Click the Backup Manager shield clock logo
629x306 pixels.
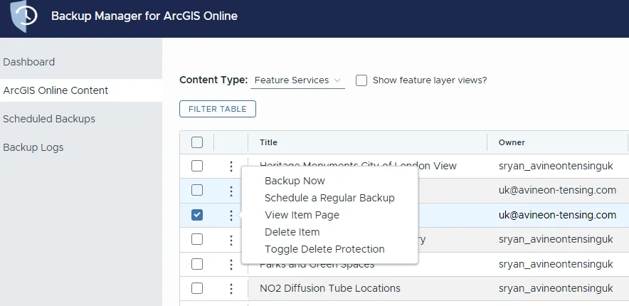click(x=23, y=16)
